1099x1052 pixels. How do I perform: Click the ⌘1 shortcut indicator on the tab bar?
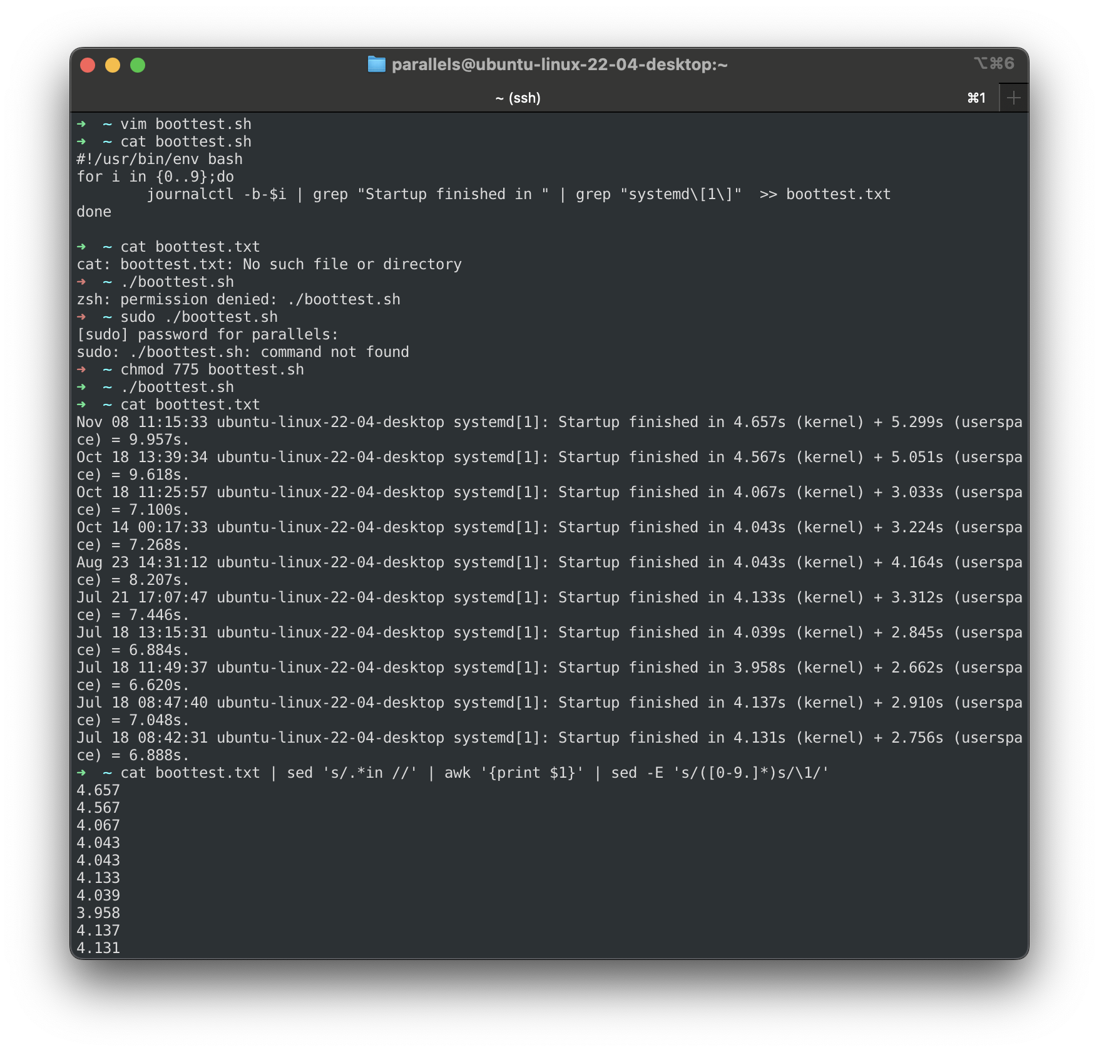pyautogui.click(x=977, y=98)
